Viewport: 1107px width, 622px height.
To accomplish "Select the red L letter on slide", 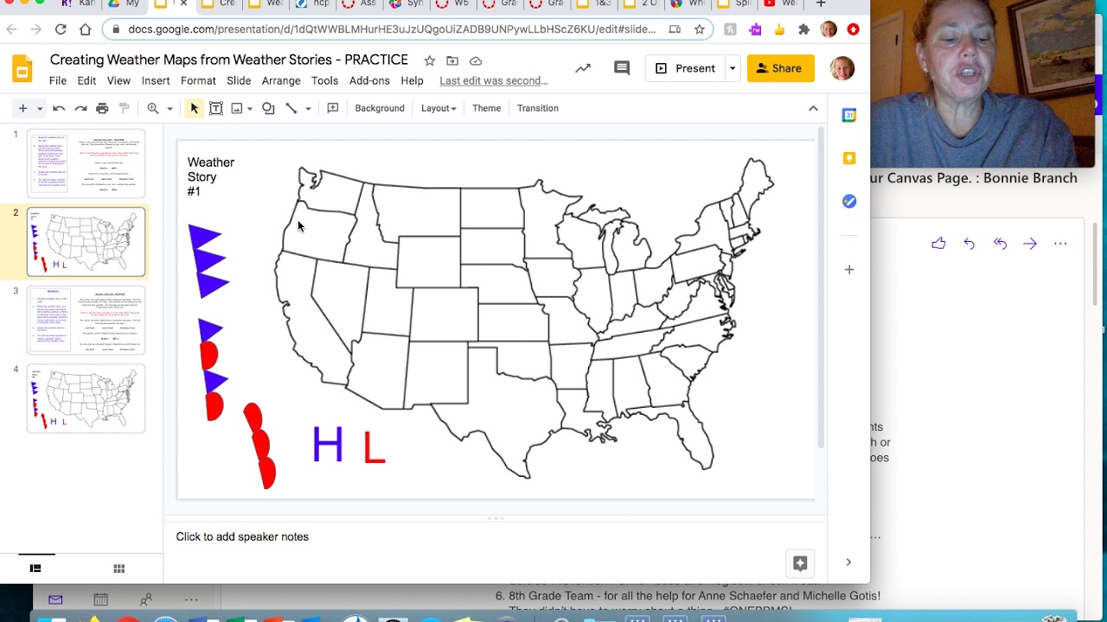I will pos(374,447).
